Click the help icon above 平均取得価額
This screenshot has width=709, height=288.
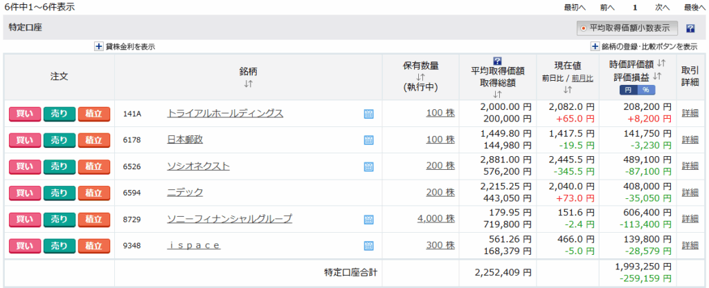496,61
